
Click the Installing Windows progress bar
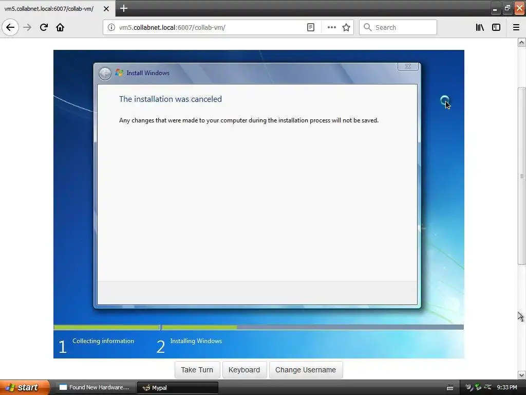click(313, 327)
